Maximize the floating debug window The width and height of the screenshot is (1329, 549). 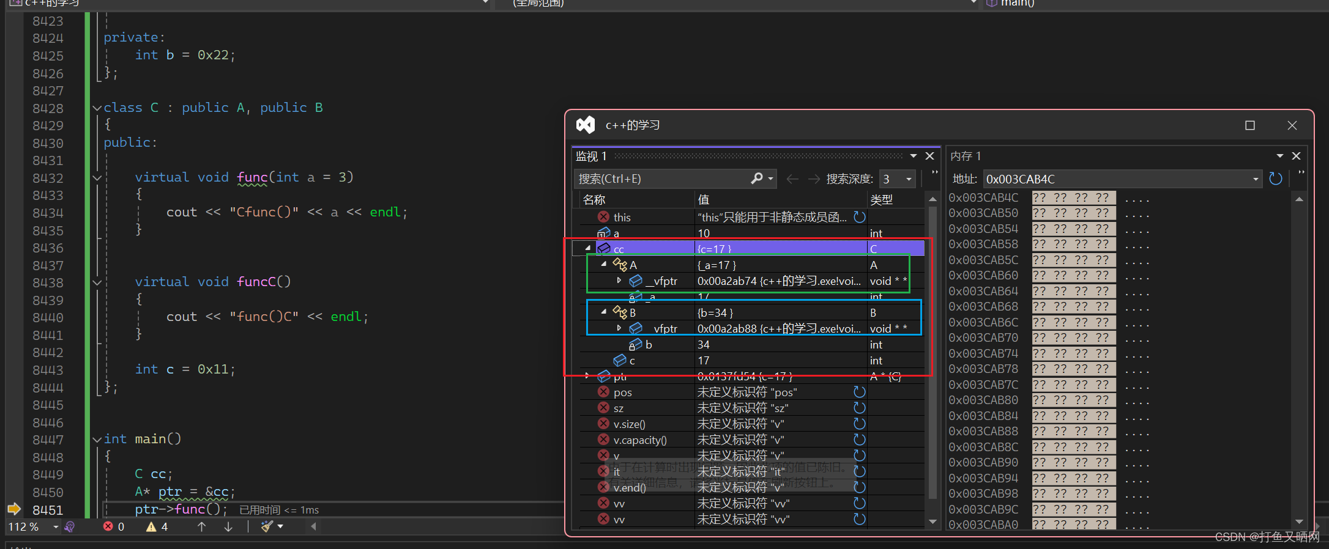[x=1250, y=125]
